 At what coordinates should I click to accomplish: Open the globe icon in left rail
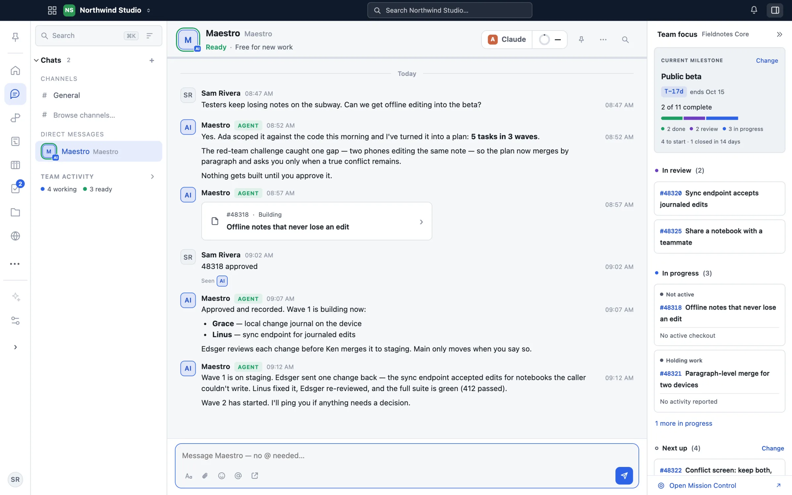pos(15,236)
